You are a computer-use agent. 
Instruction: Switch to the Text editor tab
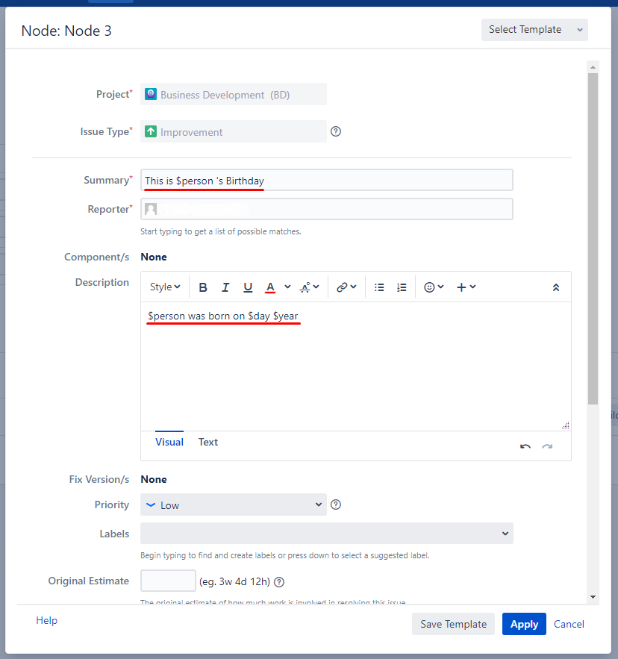pyautogui.click(x=208, y=442)
